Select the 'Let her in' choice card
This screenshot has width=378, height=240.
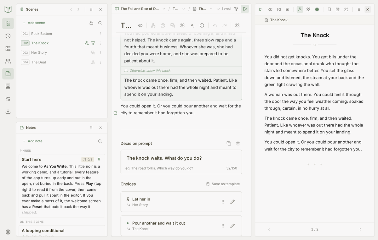[x=181, y=202]
